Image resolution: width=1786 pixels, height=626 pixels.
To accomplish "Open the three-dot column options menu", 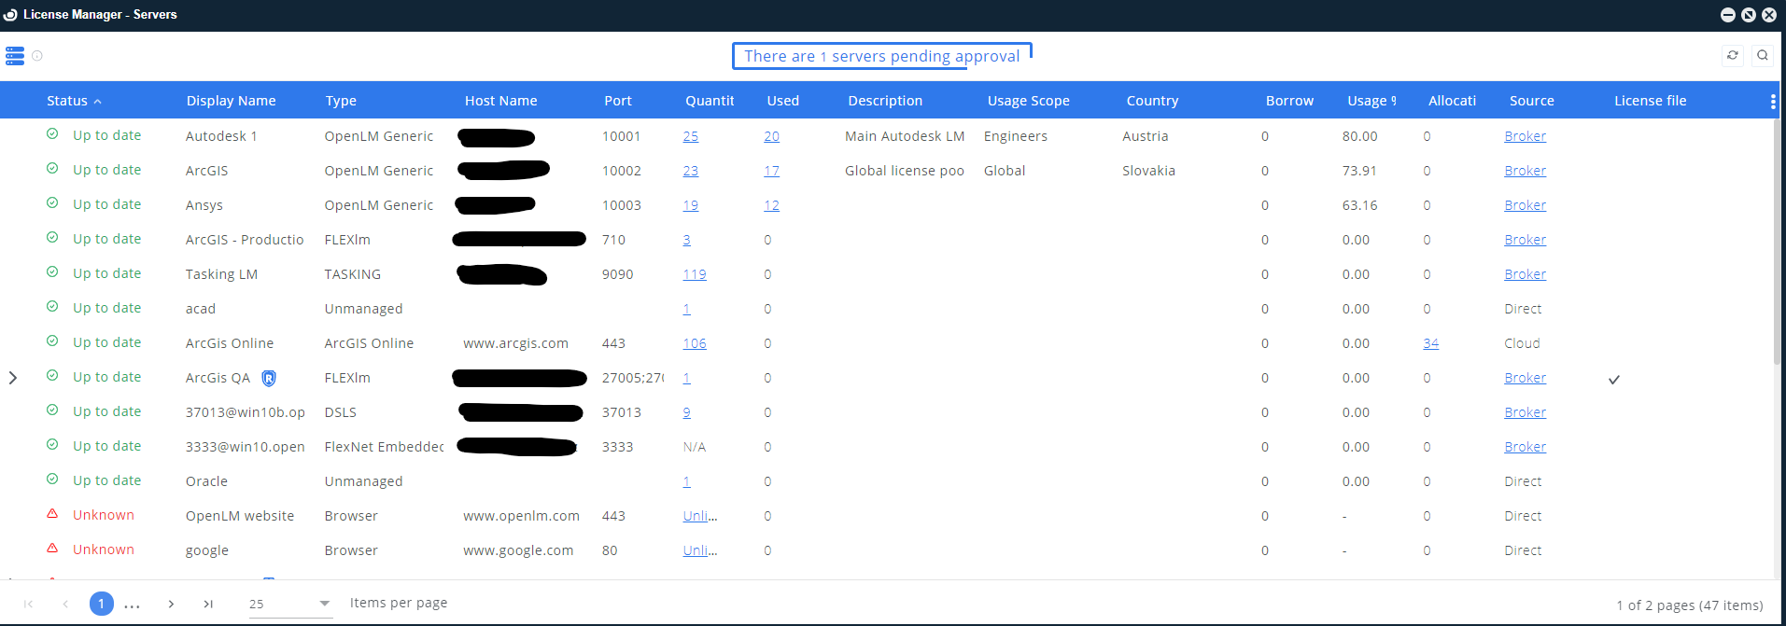I will [x=1772, y=102].
